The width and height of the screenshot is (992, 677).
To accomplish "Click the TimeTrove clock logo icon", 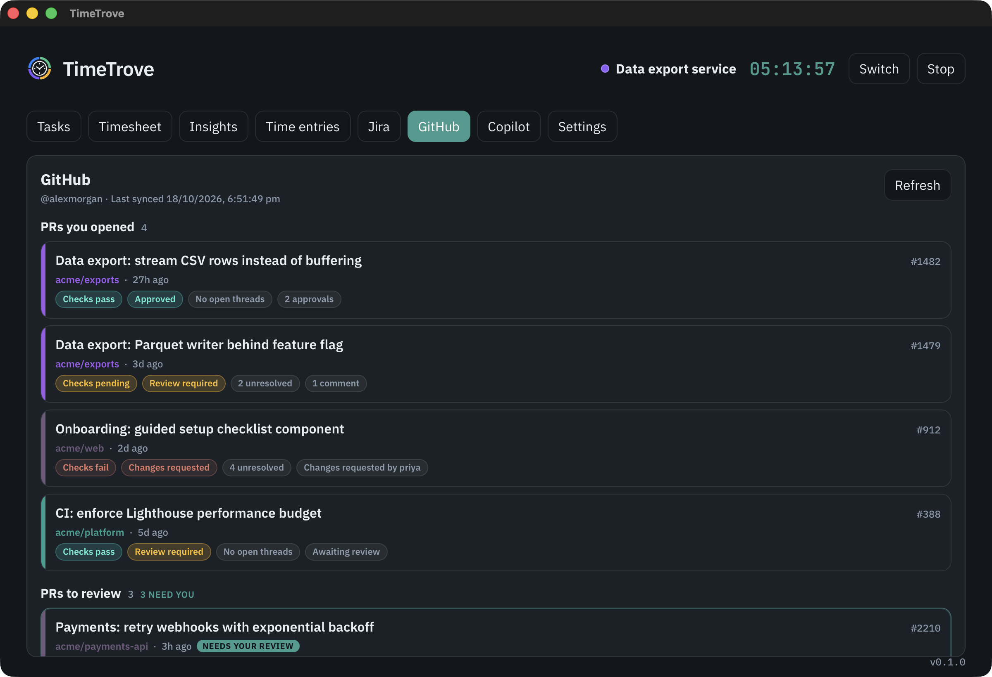I will (40, 68).
